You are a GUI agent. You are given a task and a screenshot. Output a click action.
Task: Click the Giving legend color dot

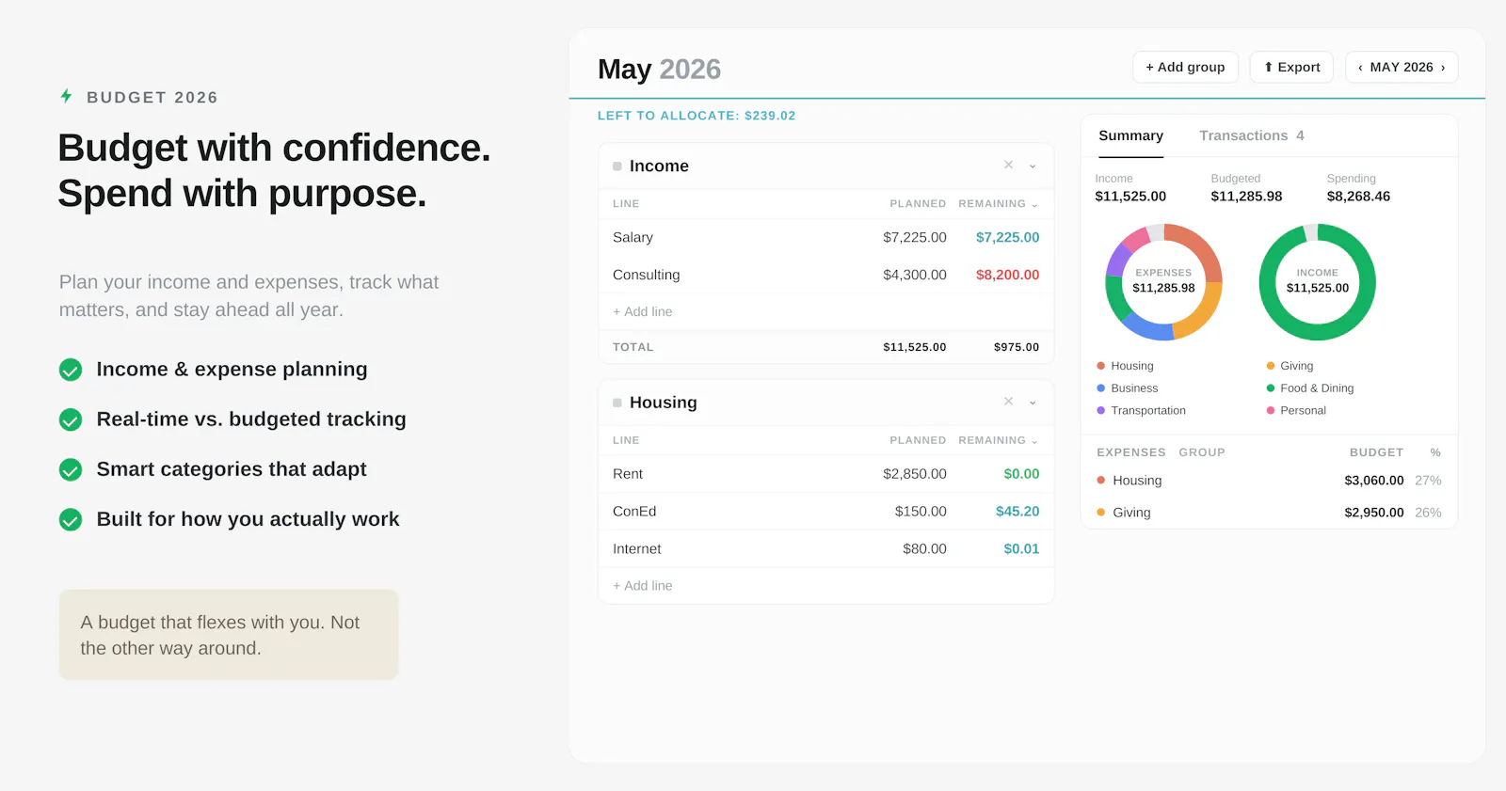[x=1270, y=366]
